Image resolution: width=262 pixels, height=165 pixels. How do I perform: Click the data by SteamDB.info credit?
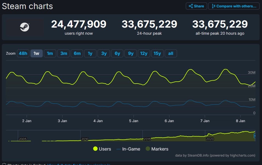click(215, 155)
